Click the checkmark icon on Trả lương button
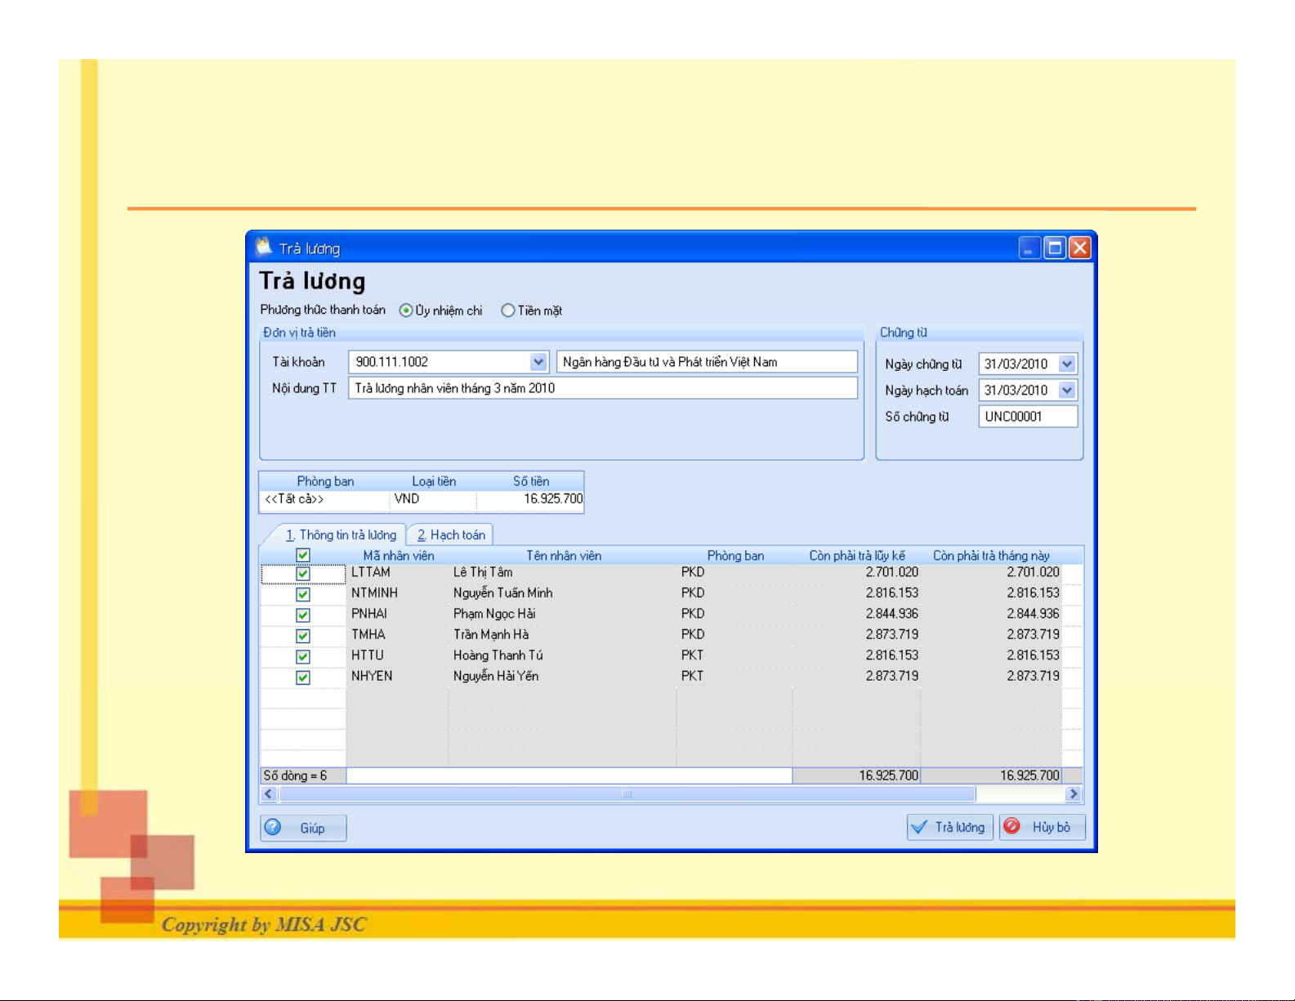The image size is (1295, 1001). [x=920, y=827]
